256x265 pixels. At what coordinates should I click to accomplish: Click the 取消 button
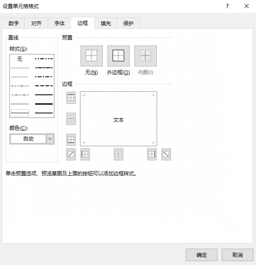coord(237,255)
